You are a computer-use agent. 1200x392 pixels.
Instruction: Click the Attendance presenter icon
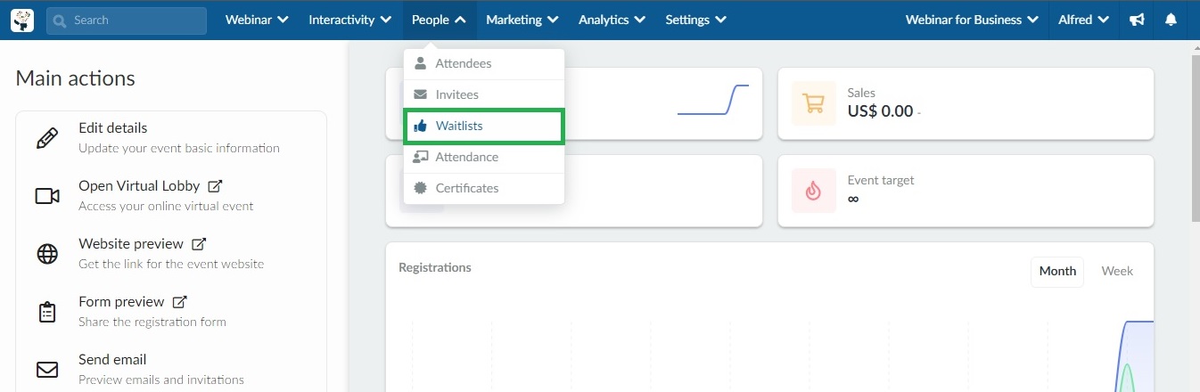420,157
